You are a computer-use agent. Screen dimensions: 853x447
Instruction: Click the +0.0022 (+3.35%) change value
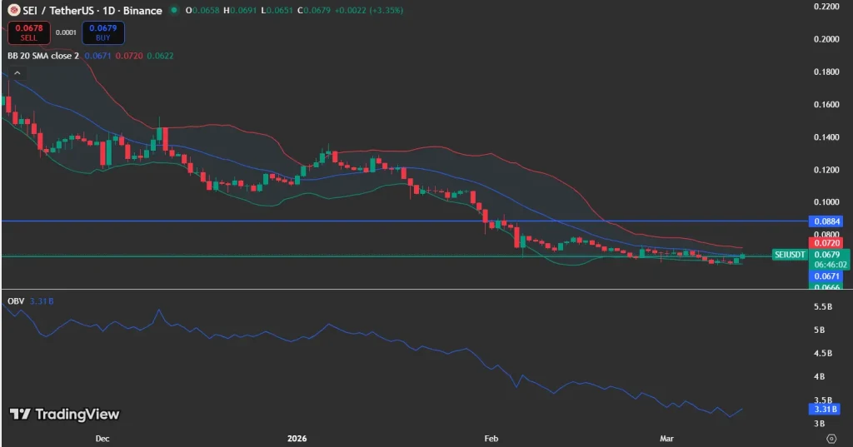pos(368,10)
